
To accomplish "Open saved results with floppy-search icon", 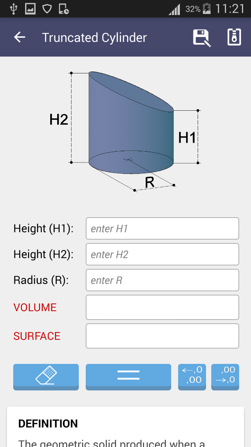I will tap(202, 38).
